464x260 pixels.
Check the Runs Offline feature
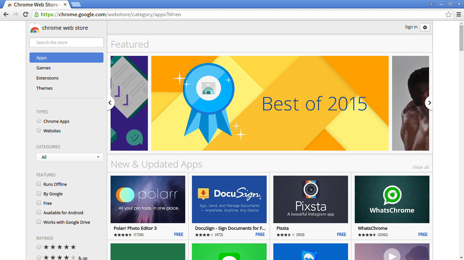[39, 184]
